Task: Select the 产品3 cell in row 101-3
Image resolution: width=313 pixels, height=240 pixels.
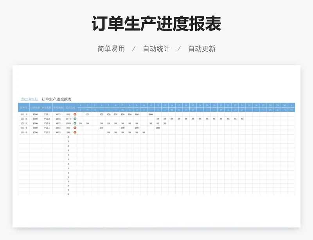Action: [47, 123]
